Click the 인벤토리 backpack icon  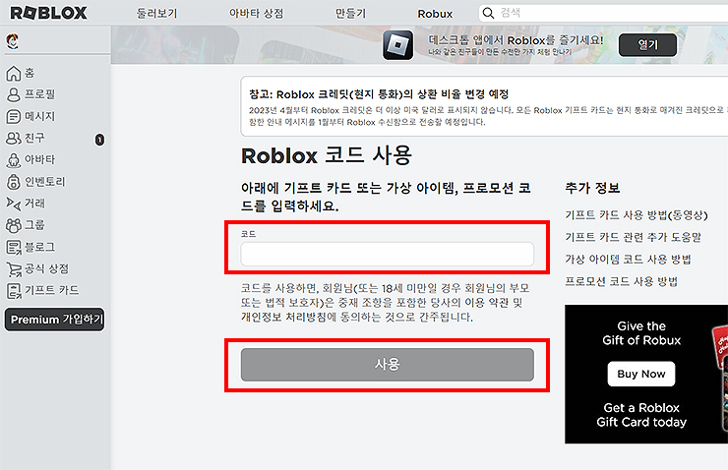coord(14,181)
